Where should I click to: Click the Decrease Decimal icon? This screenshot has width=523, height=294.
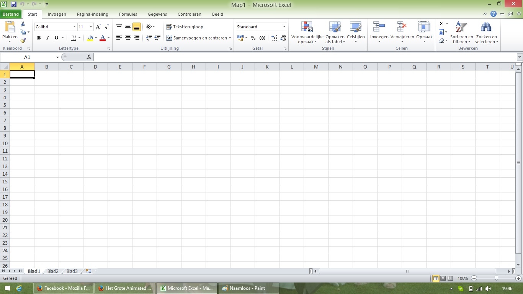point(283,38)
